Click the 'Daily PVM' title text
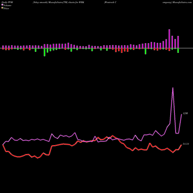This screenshot has width=193, height=193. point(7,2)
